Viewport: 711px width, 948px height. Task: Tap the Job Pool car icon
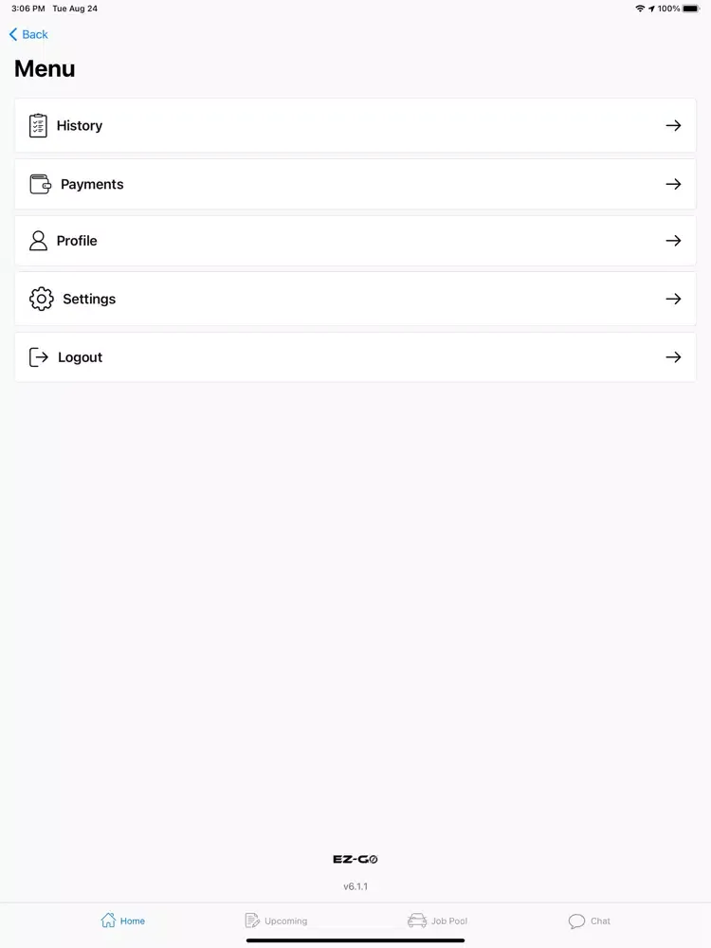[417, 921]
